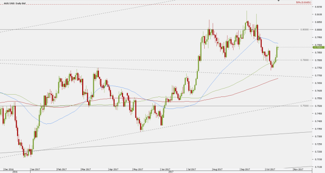Select the 0.80000 horizontal line label

[x=304, y=30]
